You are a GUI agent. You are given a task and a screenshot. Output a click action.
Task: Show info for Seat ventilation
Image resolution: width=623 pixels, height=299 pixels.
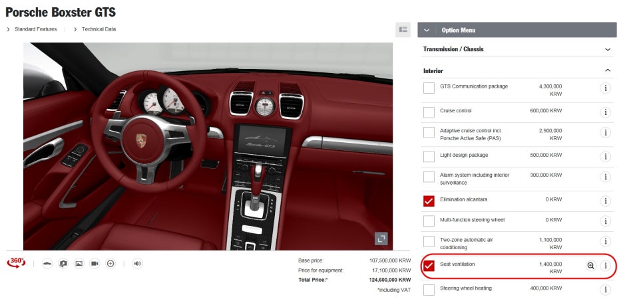coord(605,266)
